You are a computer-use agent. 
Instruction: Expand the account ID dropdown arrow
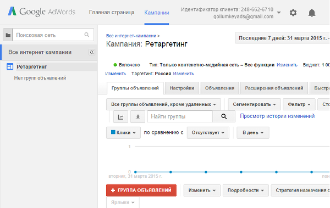click(x=279, y=13)
